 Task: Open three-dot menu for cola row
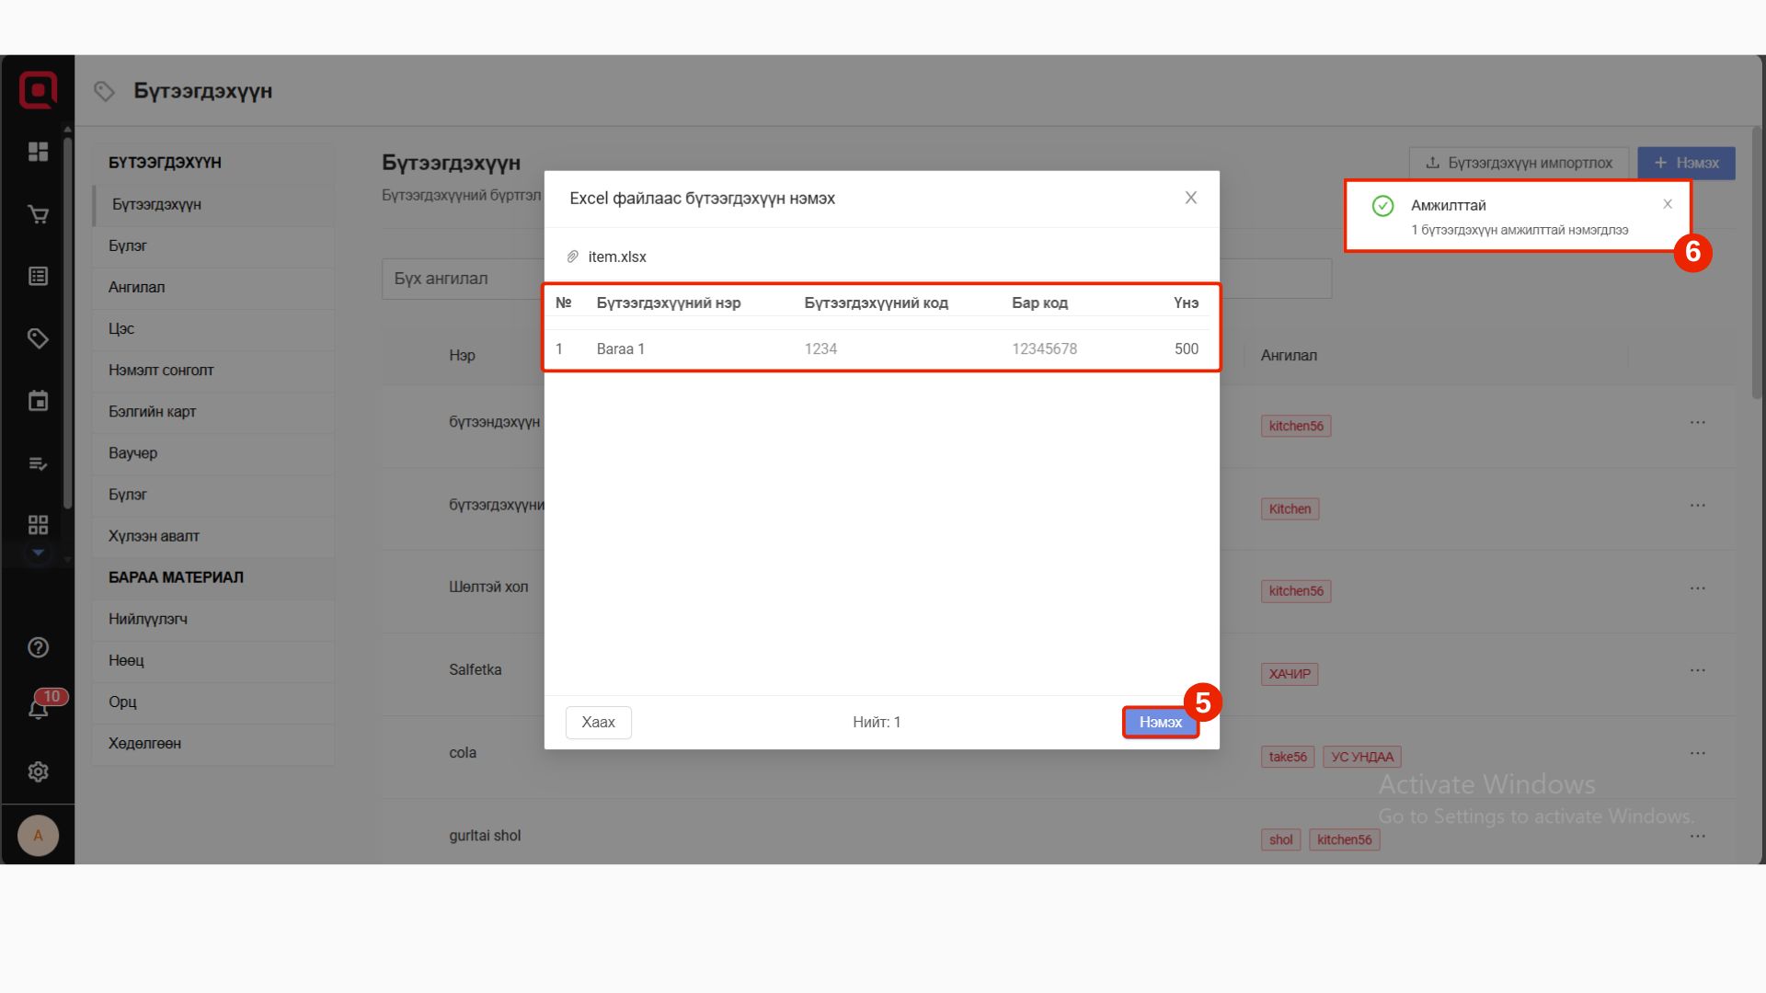click(1697, 753)
